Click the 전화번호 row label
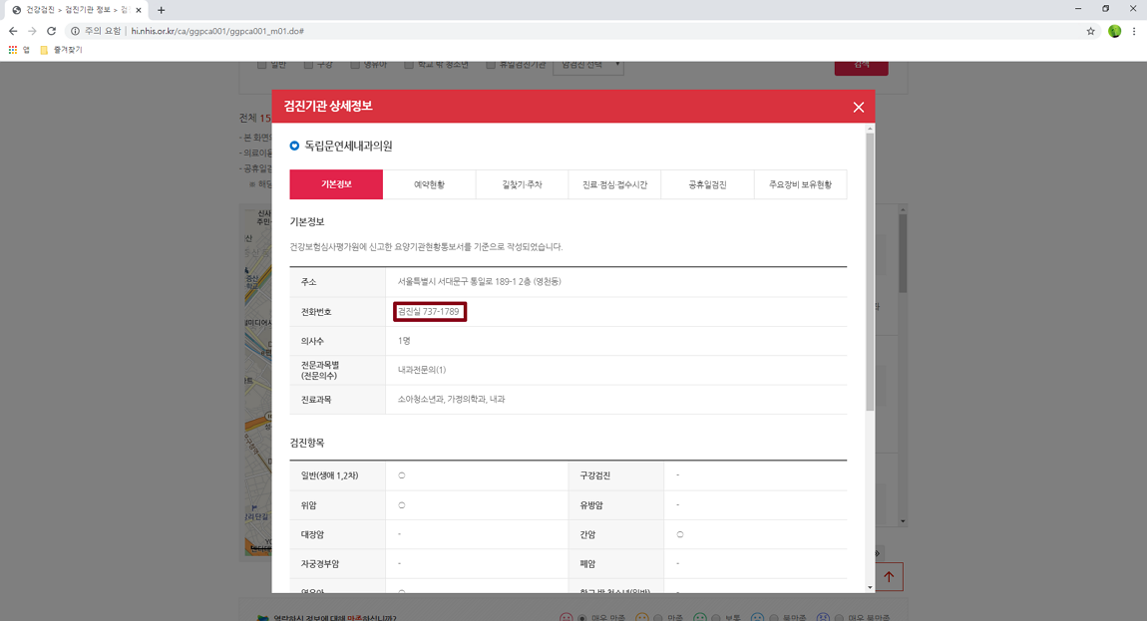This screenshot has height=621, width=1147. click(316, 312)
